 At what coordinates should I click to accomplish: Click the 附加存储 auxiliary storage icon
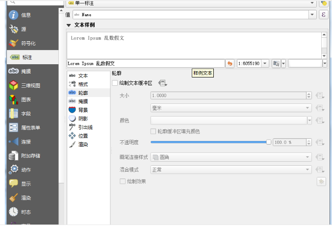coord(14,156)
